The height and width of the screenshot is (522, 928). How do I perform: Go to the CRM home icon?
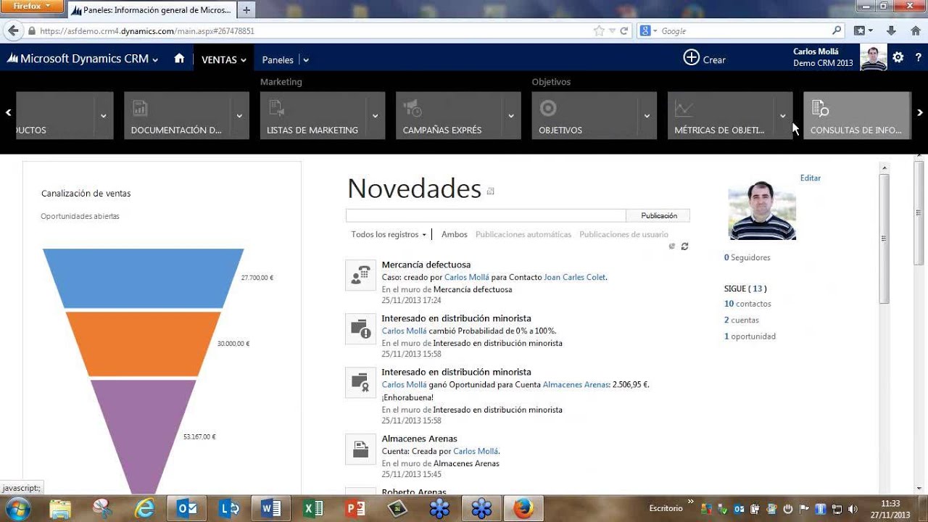pos(179,59)
